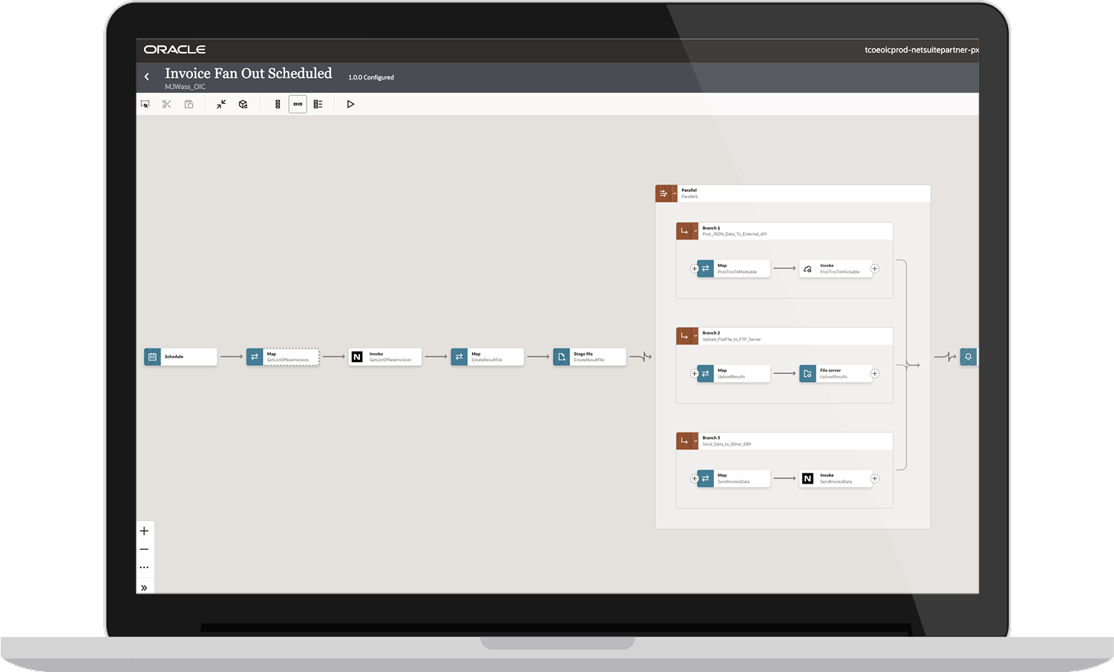Zoom out with the minus button

(x=144, y=550)
